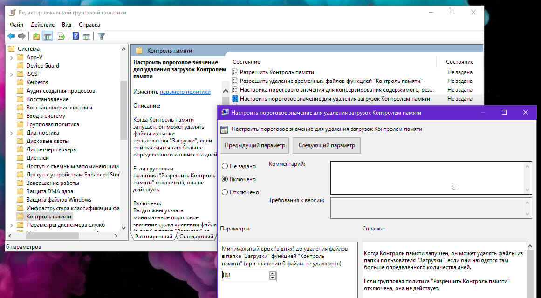Click the Filter funnel toolbar icon
The width and height of the screenshot is (541, 298).
pyautogui.click(x=101, y=36)
